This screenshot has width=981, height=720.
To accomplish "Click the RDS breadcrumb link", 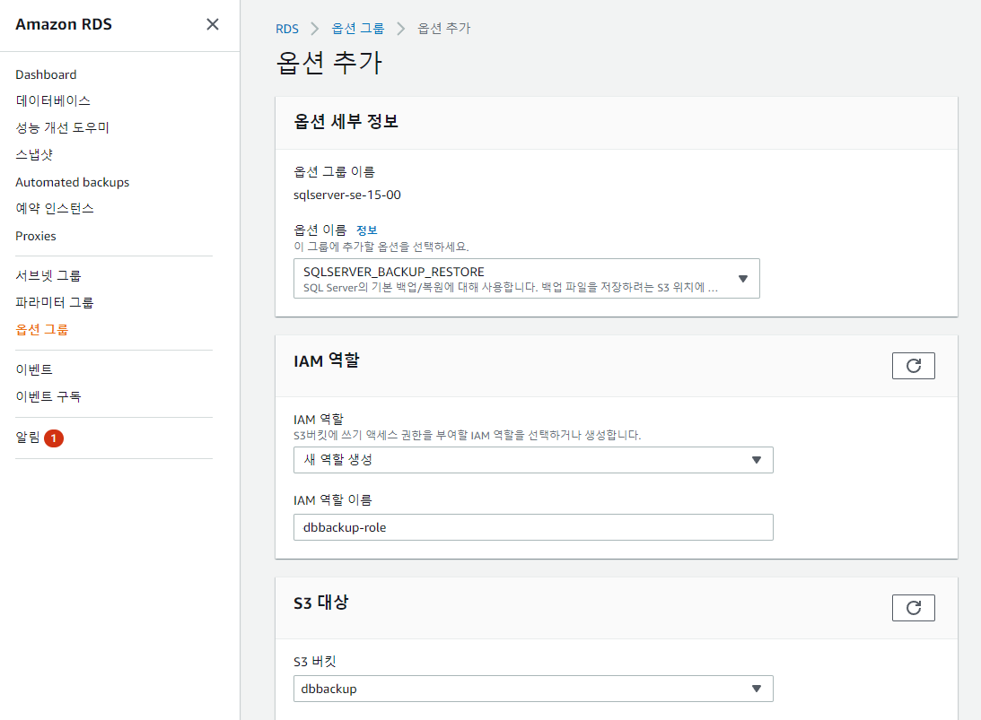I will (287, 29).
